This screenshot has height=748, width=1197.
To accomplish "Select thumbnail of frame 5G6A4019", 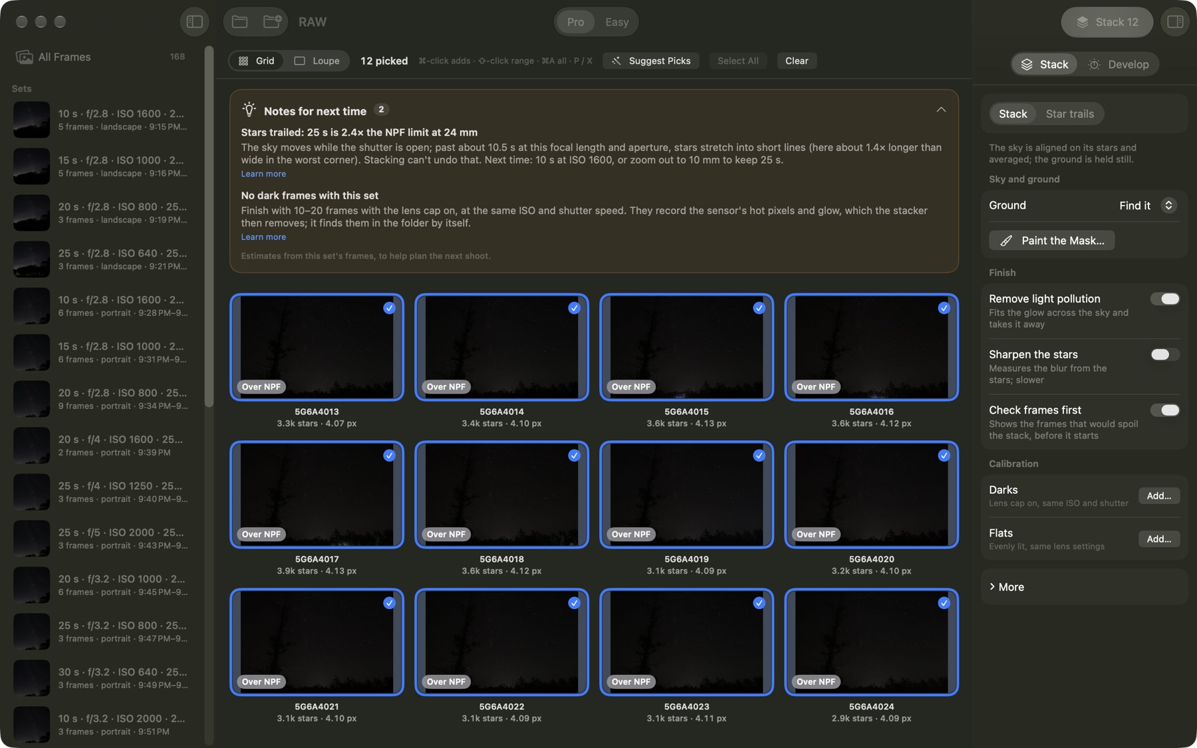I will tap(686, 495).
